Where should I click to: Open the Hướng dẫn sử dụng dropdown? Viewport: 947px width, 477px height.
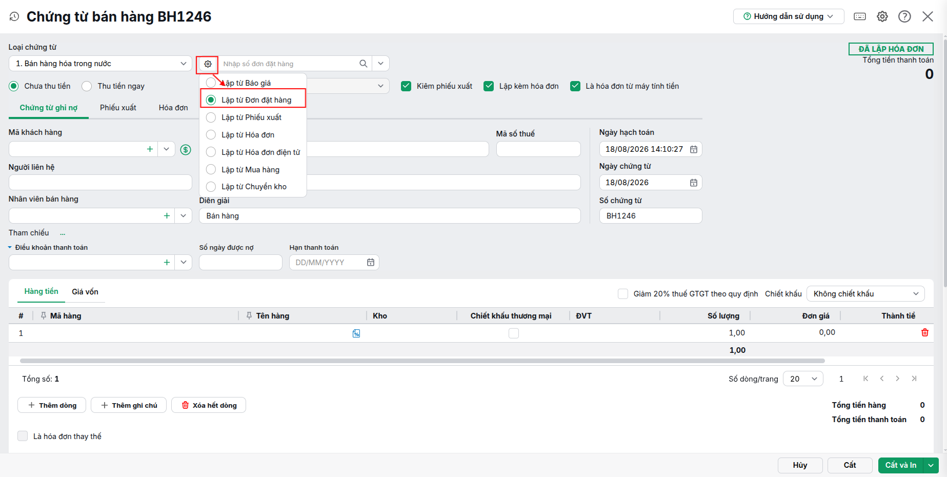click(789, 16)
